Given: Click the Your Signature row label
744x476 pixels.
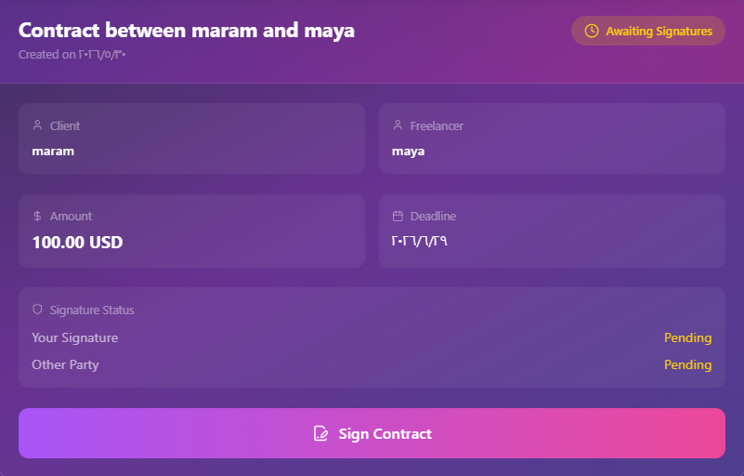Looking at the screenshot, I should [x=75, y=337].
